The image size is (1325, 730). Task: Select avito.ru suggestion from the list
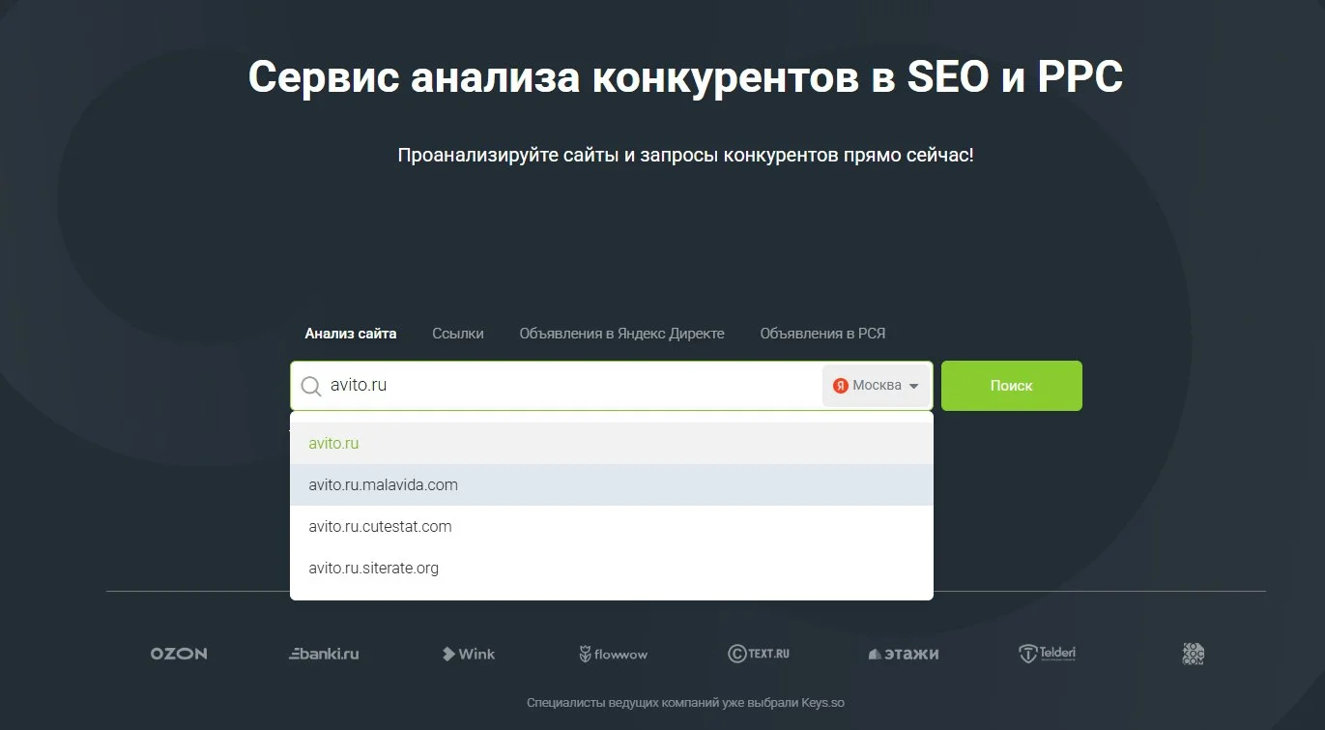[x=333, y=444]
